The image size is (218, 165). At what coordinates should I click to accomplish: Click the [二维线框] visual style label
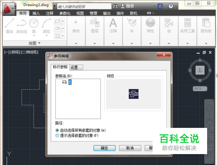coord(30,52)
